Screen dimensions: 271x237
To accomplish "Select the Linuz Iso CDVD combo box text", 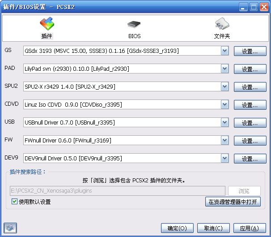I will point(73,104).
